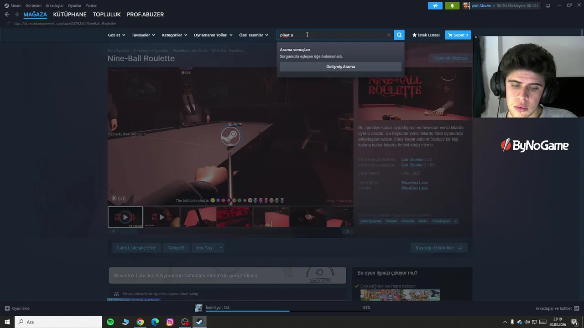
Task: Expand the Yok Say options arrow
Action: [221, 248]
